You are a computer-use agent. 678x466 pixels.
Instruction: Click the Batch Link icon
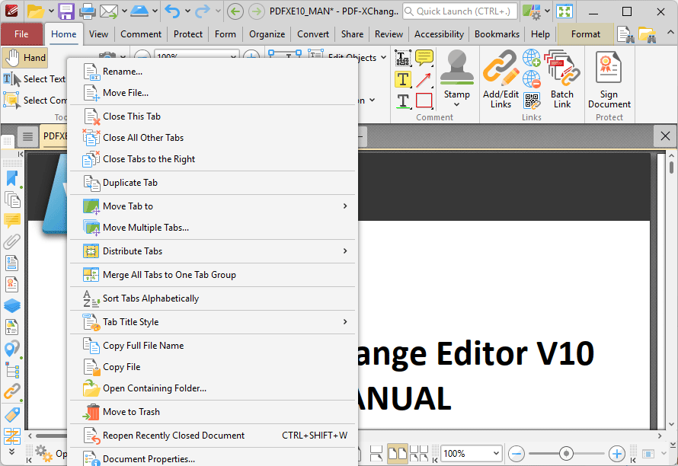[561, 78]
